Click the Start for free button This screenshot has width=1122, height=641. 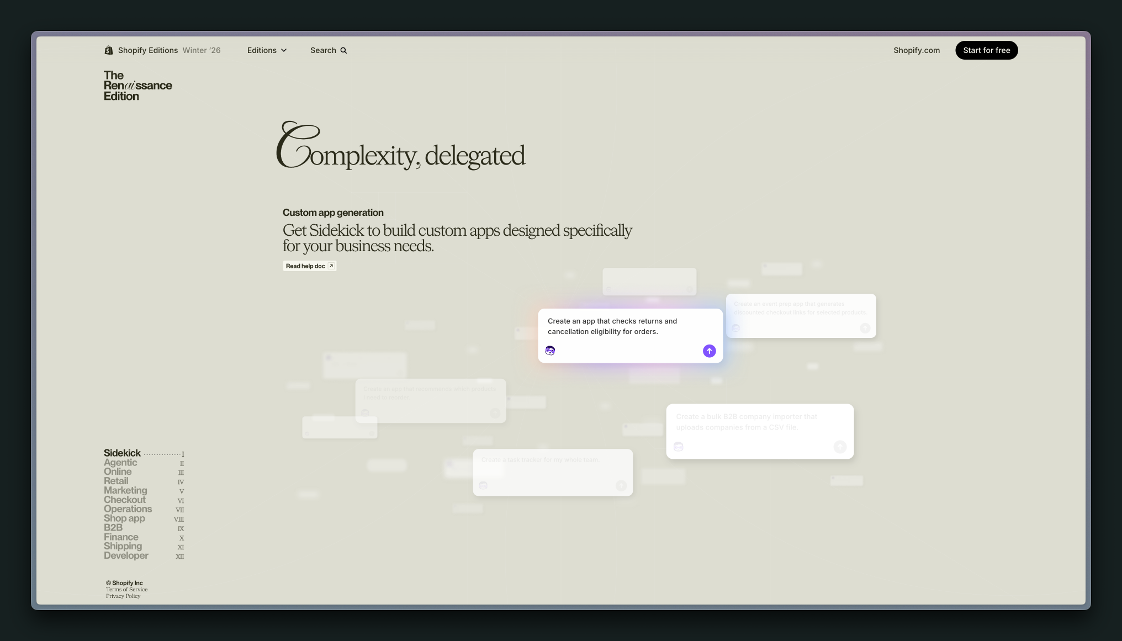(x=986, y=50)
